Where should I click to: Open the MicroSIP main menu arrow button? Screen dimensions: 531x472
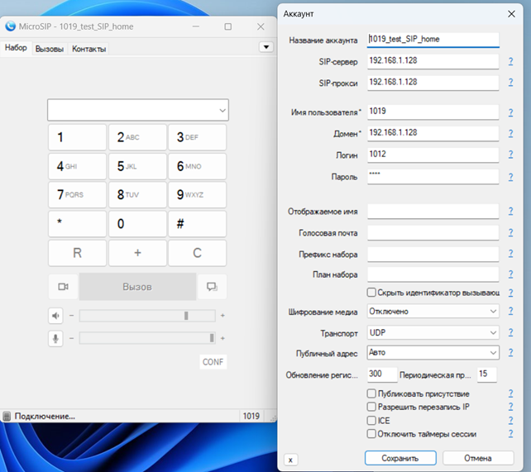(x=266, y=46)
